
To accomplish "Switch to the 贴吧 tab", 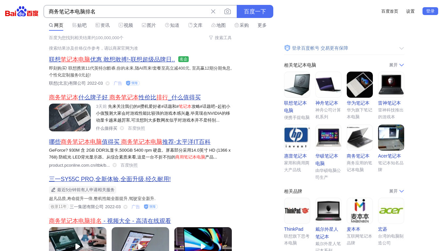I will [79, 25].
